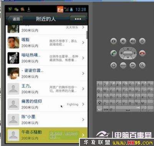This screenshot has width=154, height=146.
Task: Click the emulator back button
Action: coord(132,65)
